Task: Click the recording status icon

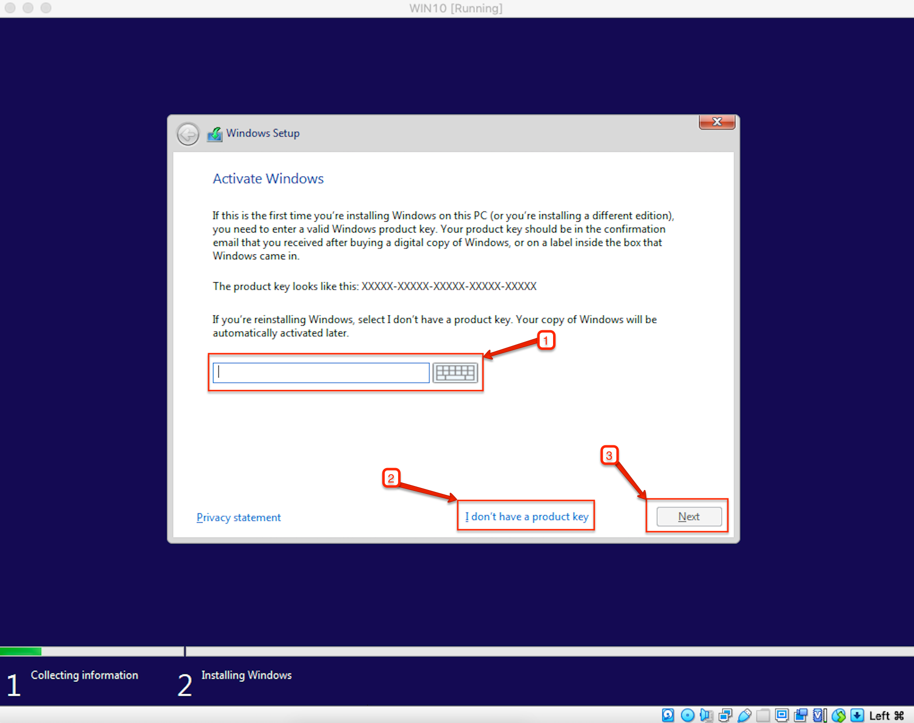Action: (x=800, y=715)
